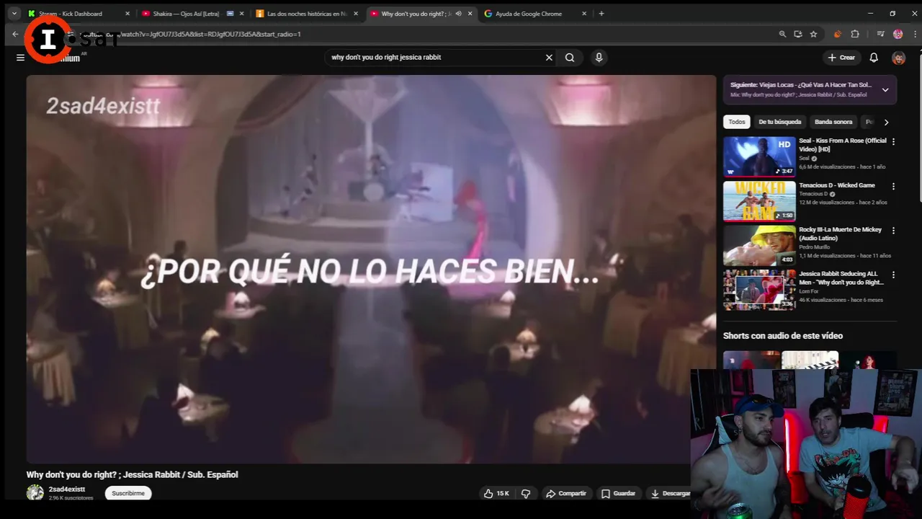Click the Compartir share button

pos(565,494)
